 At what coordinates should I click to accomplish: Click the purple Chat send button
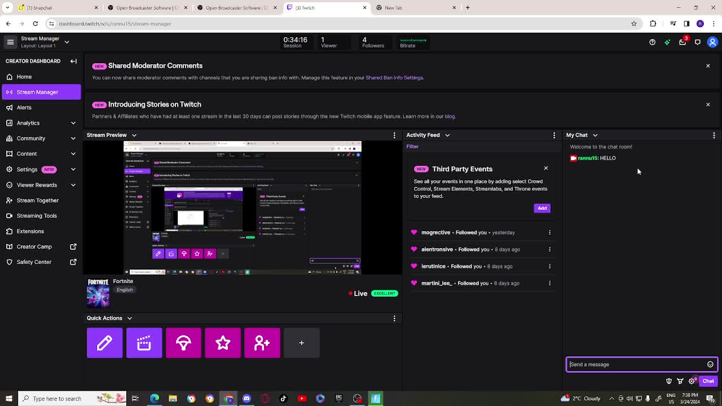pos(708,381)
